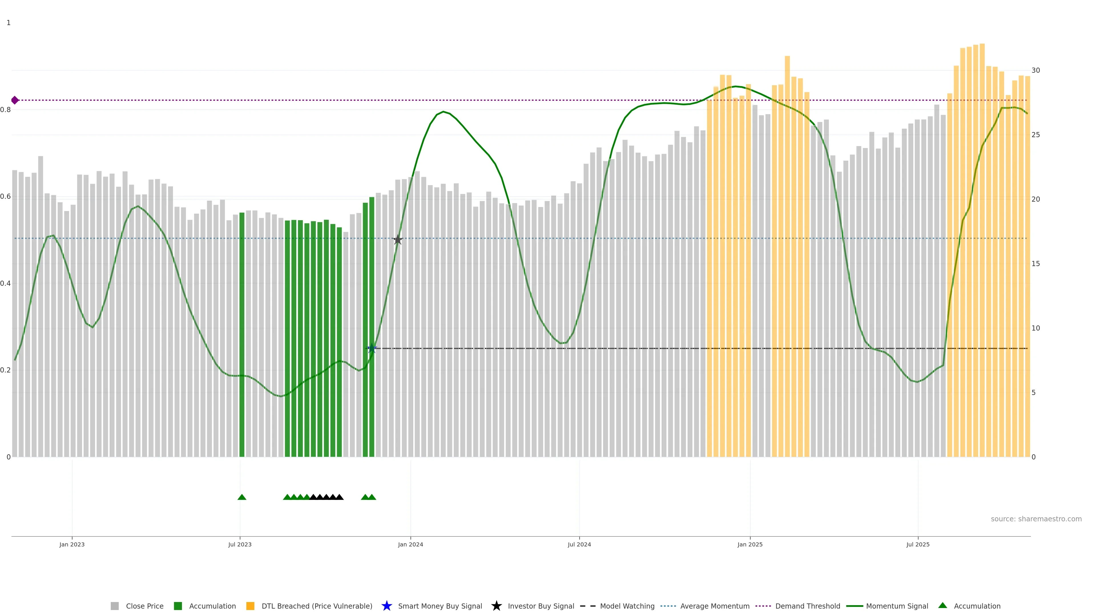Click the green Accumulation square legend icon
The height and width of the screenshot is (616, 1096).
point(178,606)
